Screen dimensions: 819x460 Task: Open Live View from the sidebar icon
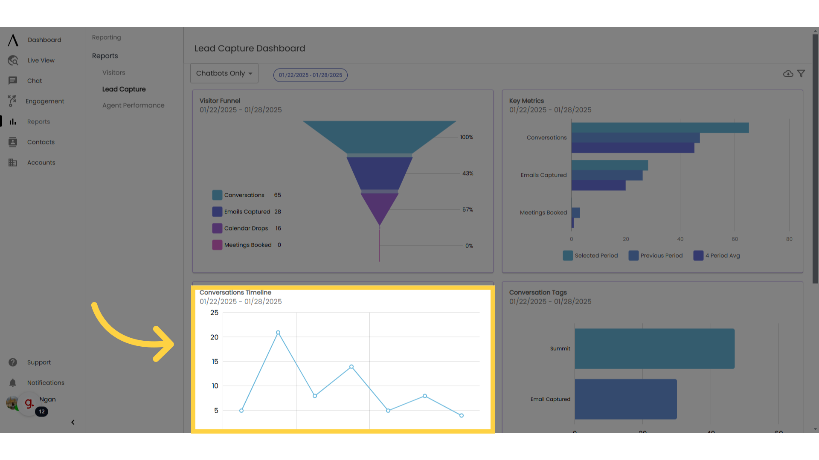point(13,60)
